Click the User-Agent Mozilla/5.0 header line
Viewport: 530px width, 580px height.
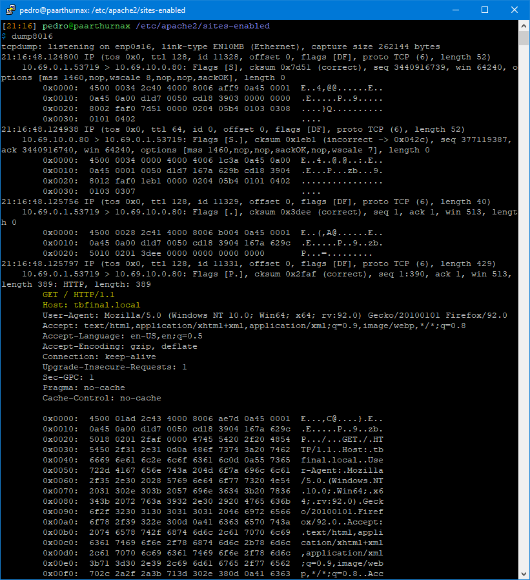(194, 315)
